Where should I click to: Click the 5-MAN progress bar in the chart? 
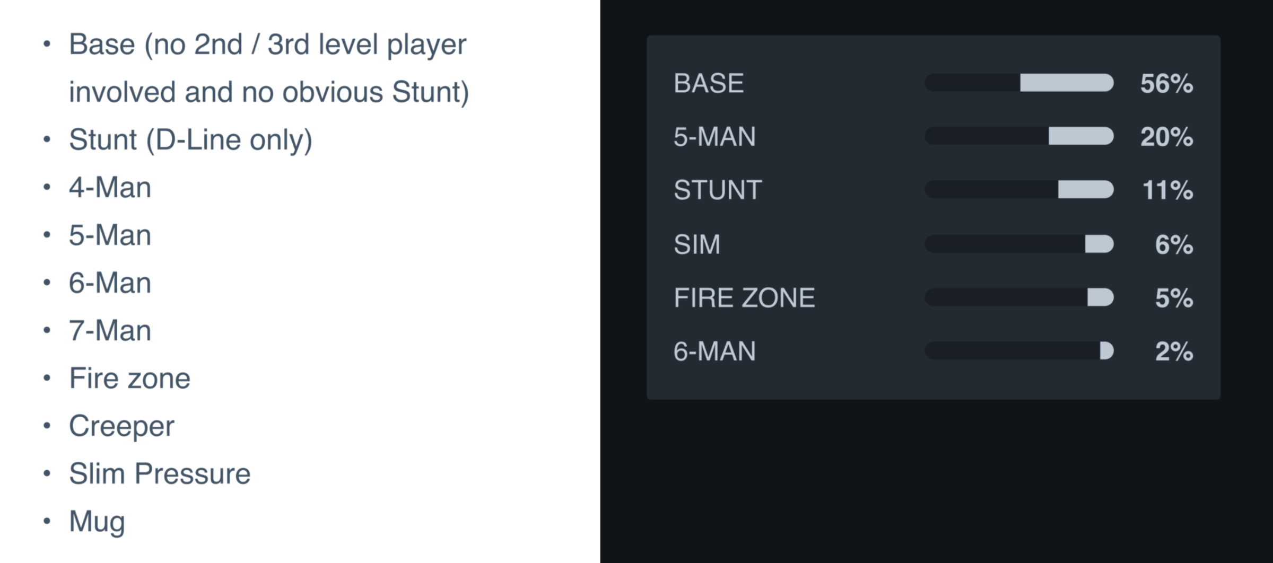pyautogui.click(x=1019, y=136)
